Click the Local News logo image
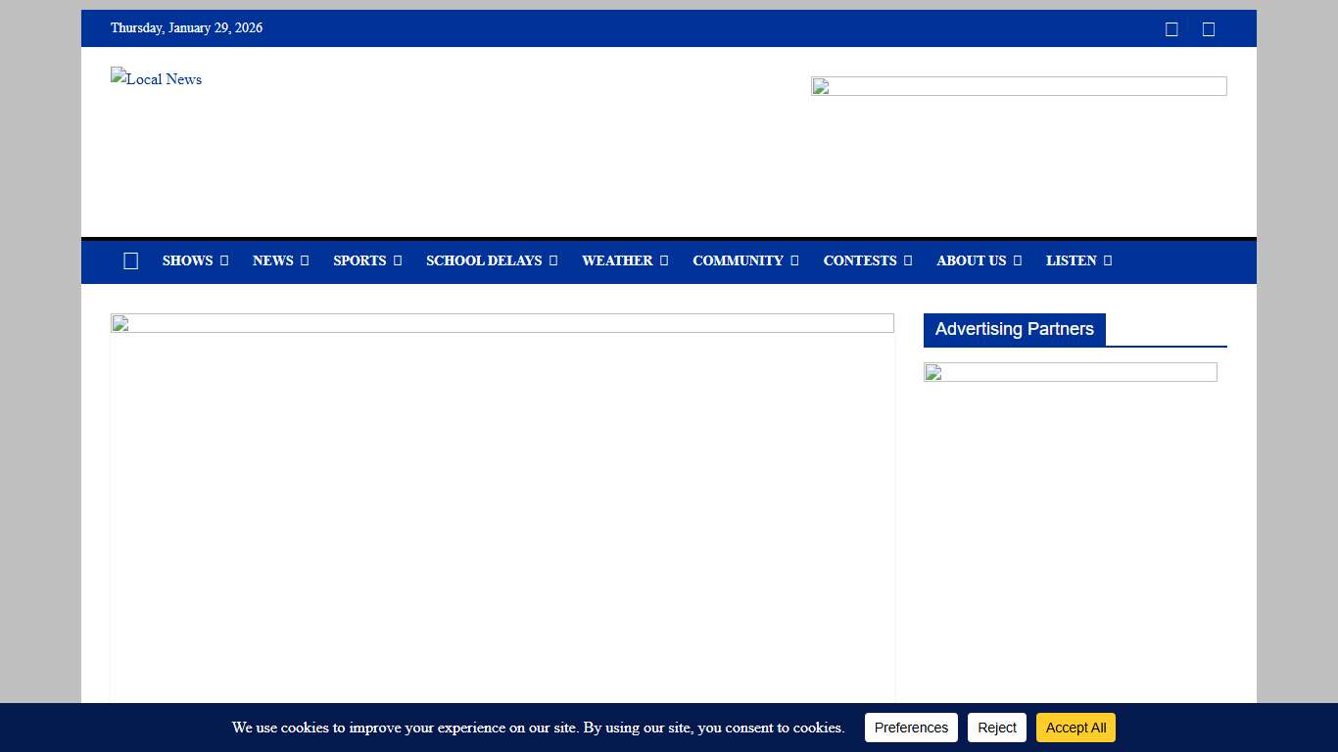1338x752 pixels. (157, 79)
